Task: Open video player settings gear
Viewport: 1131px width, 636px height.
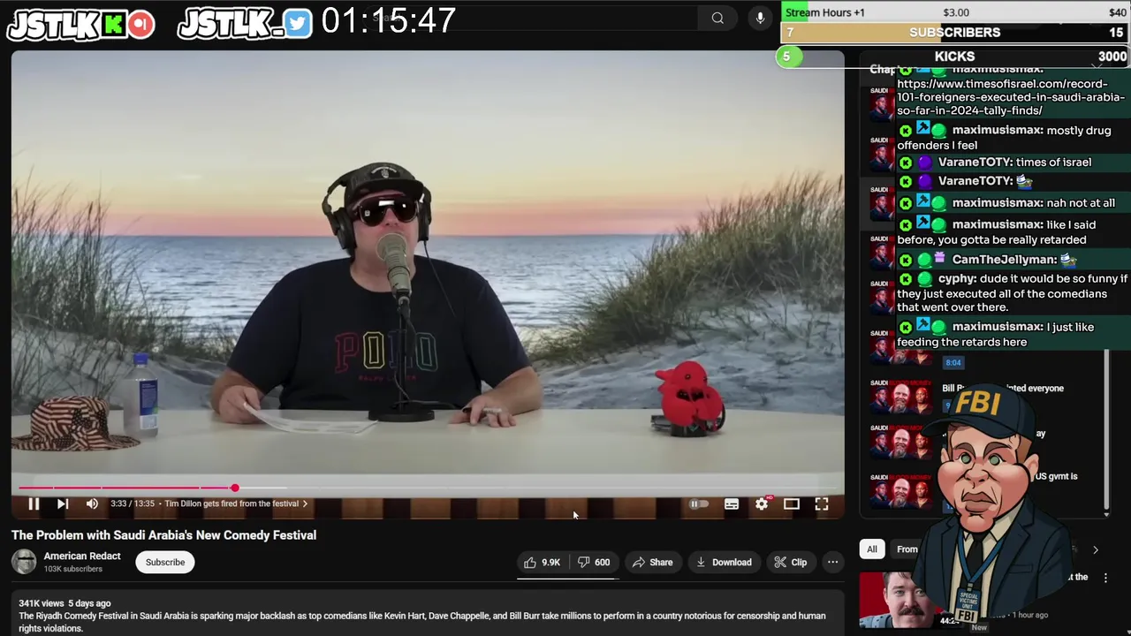Action: click(x=762, y=504)
